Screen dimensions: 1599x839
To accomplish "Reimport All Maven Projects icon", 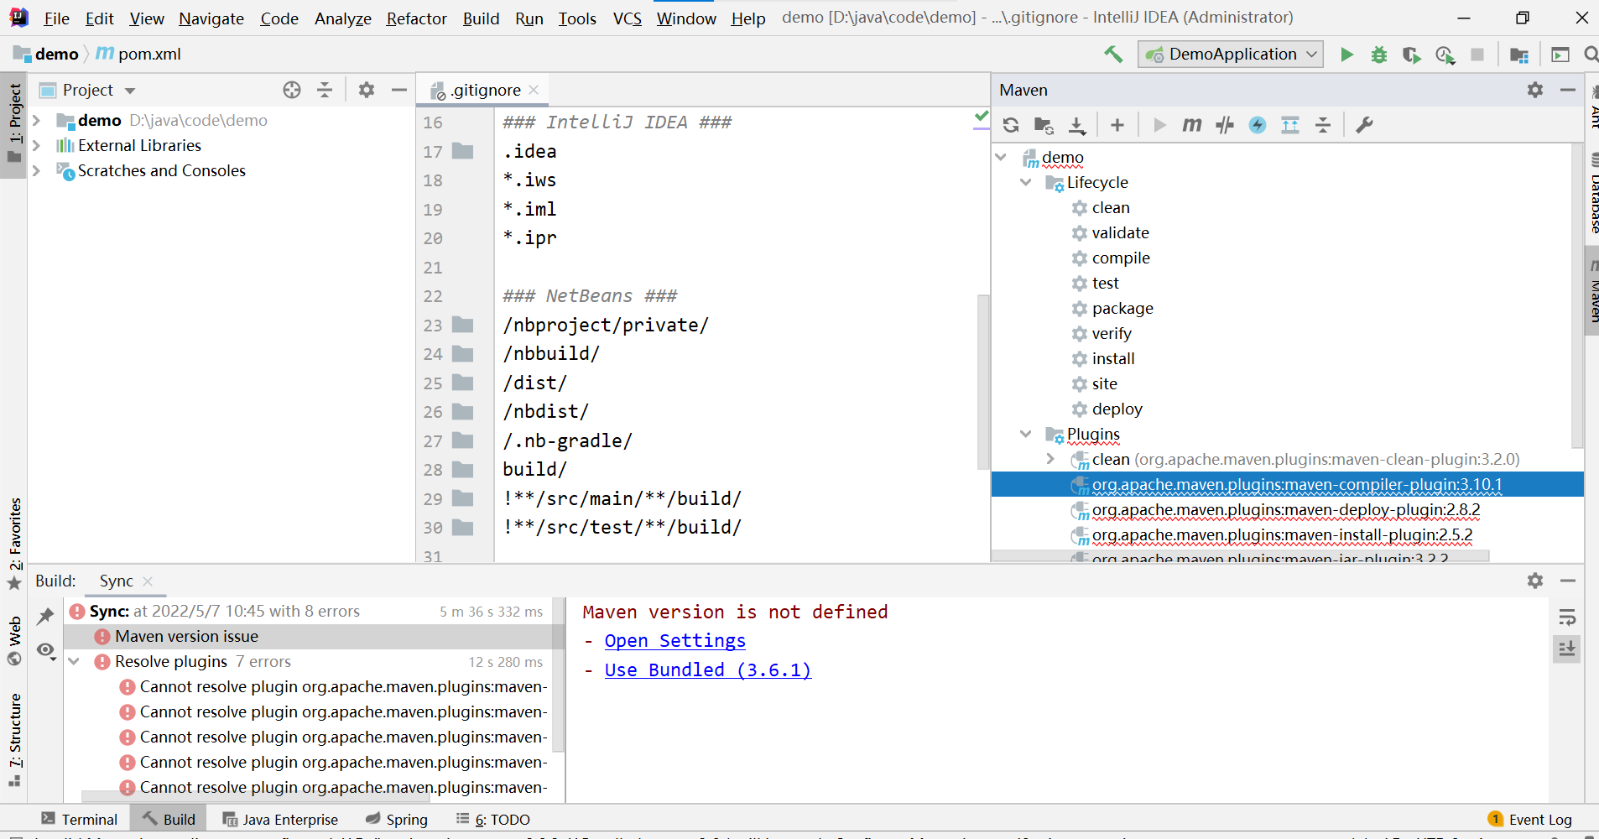I will pos(1011,125).
